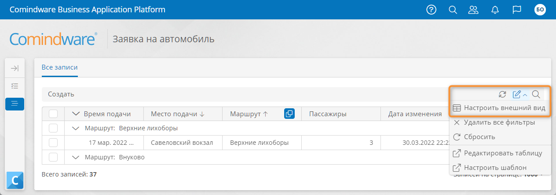Open the help question mark icon
The width and height of the screenshot is (556, 195).
(432, 10)
